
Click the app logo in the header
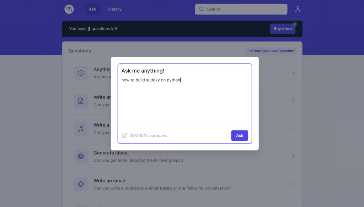[x=69, y=9]
